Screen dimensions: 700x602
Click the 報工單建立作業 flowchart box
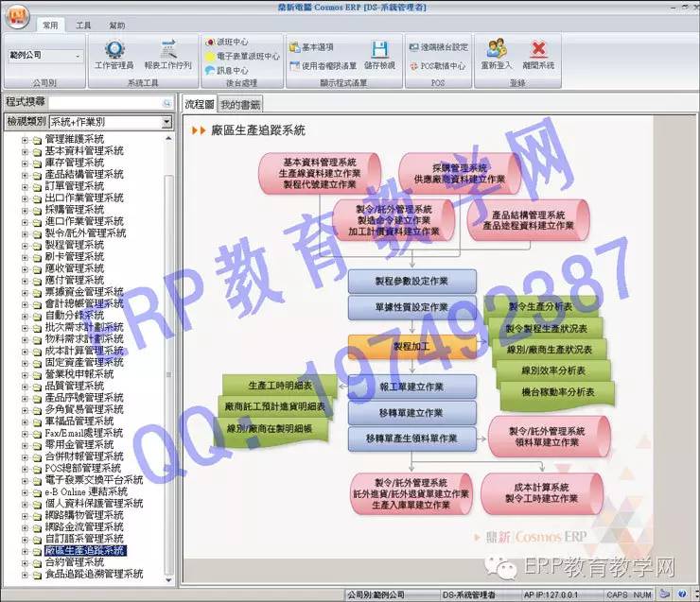[411, 387]
